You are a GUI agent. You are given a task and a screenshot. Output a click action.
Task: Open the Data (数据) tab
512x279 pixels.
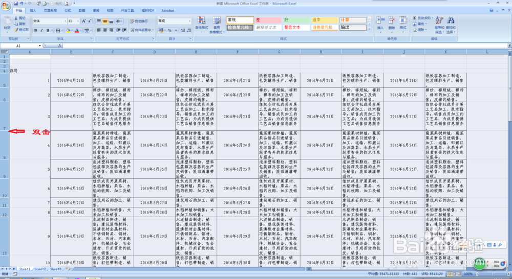coord(81,10)
